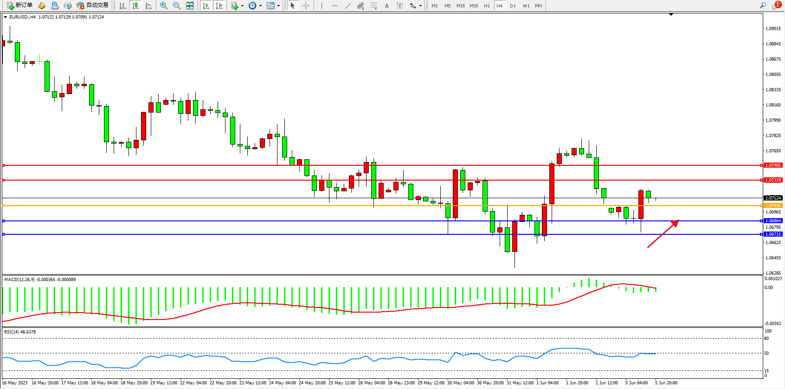Click the zoom in magnifier icon
Image resolution: width=785 pixels, height=389 pixels.
[164, 6]
